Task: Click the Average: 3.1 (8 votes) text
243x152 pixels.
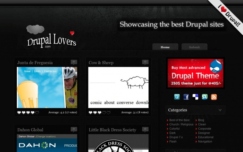Action: 135,112
